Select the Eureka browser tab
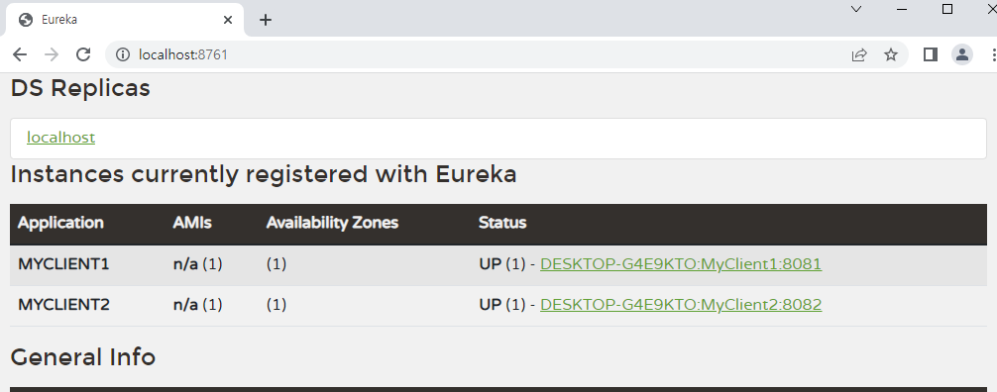The image size is (997, 392). click(x=123, y=20)
